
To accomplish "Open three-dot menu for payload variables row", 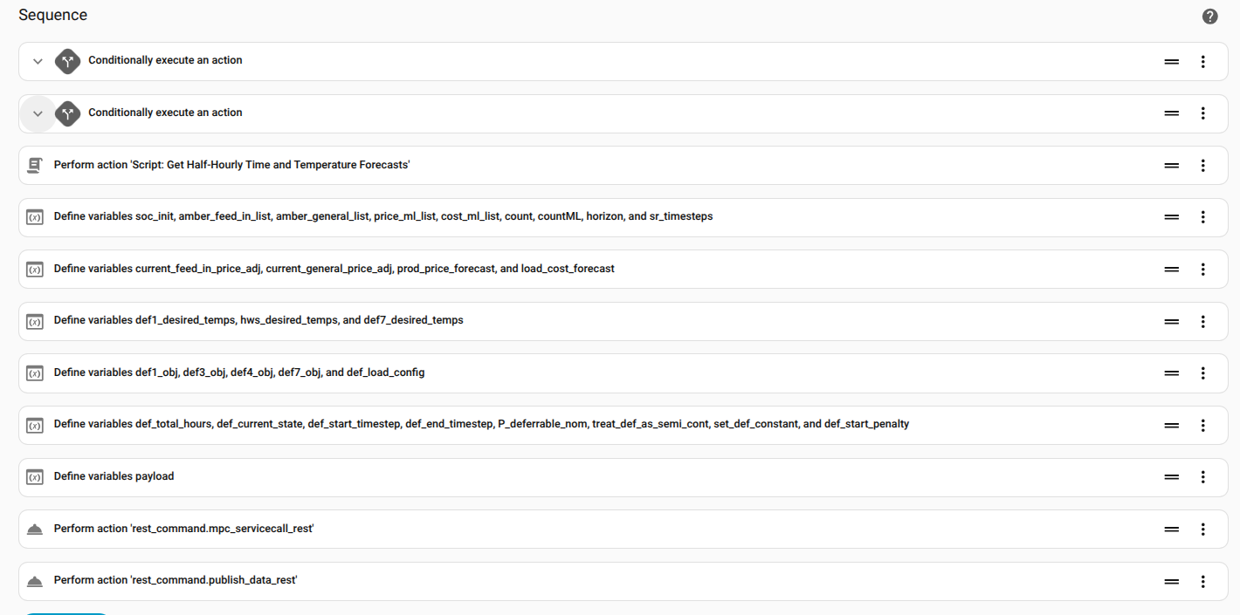I will 1202,477.
